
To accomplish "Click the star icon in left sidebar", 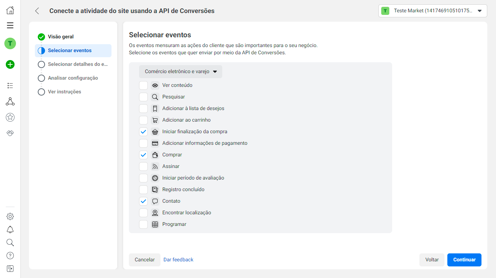I will coord(10,117).
